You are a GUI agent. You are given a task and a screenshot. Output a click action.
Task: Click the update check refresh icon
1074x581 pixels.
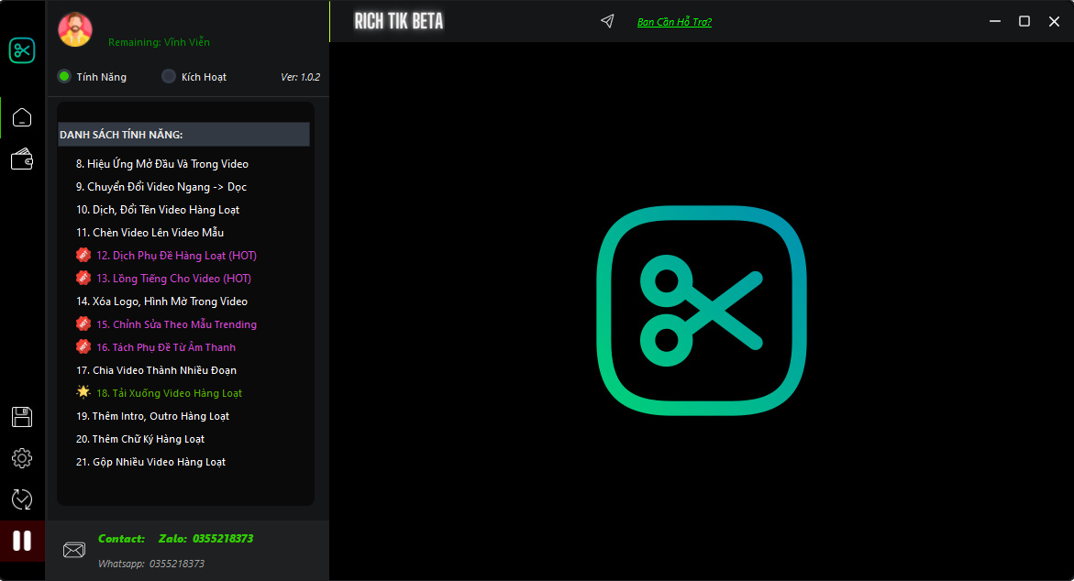(x=22, y=499)
